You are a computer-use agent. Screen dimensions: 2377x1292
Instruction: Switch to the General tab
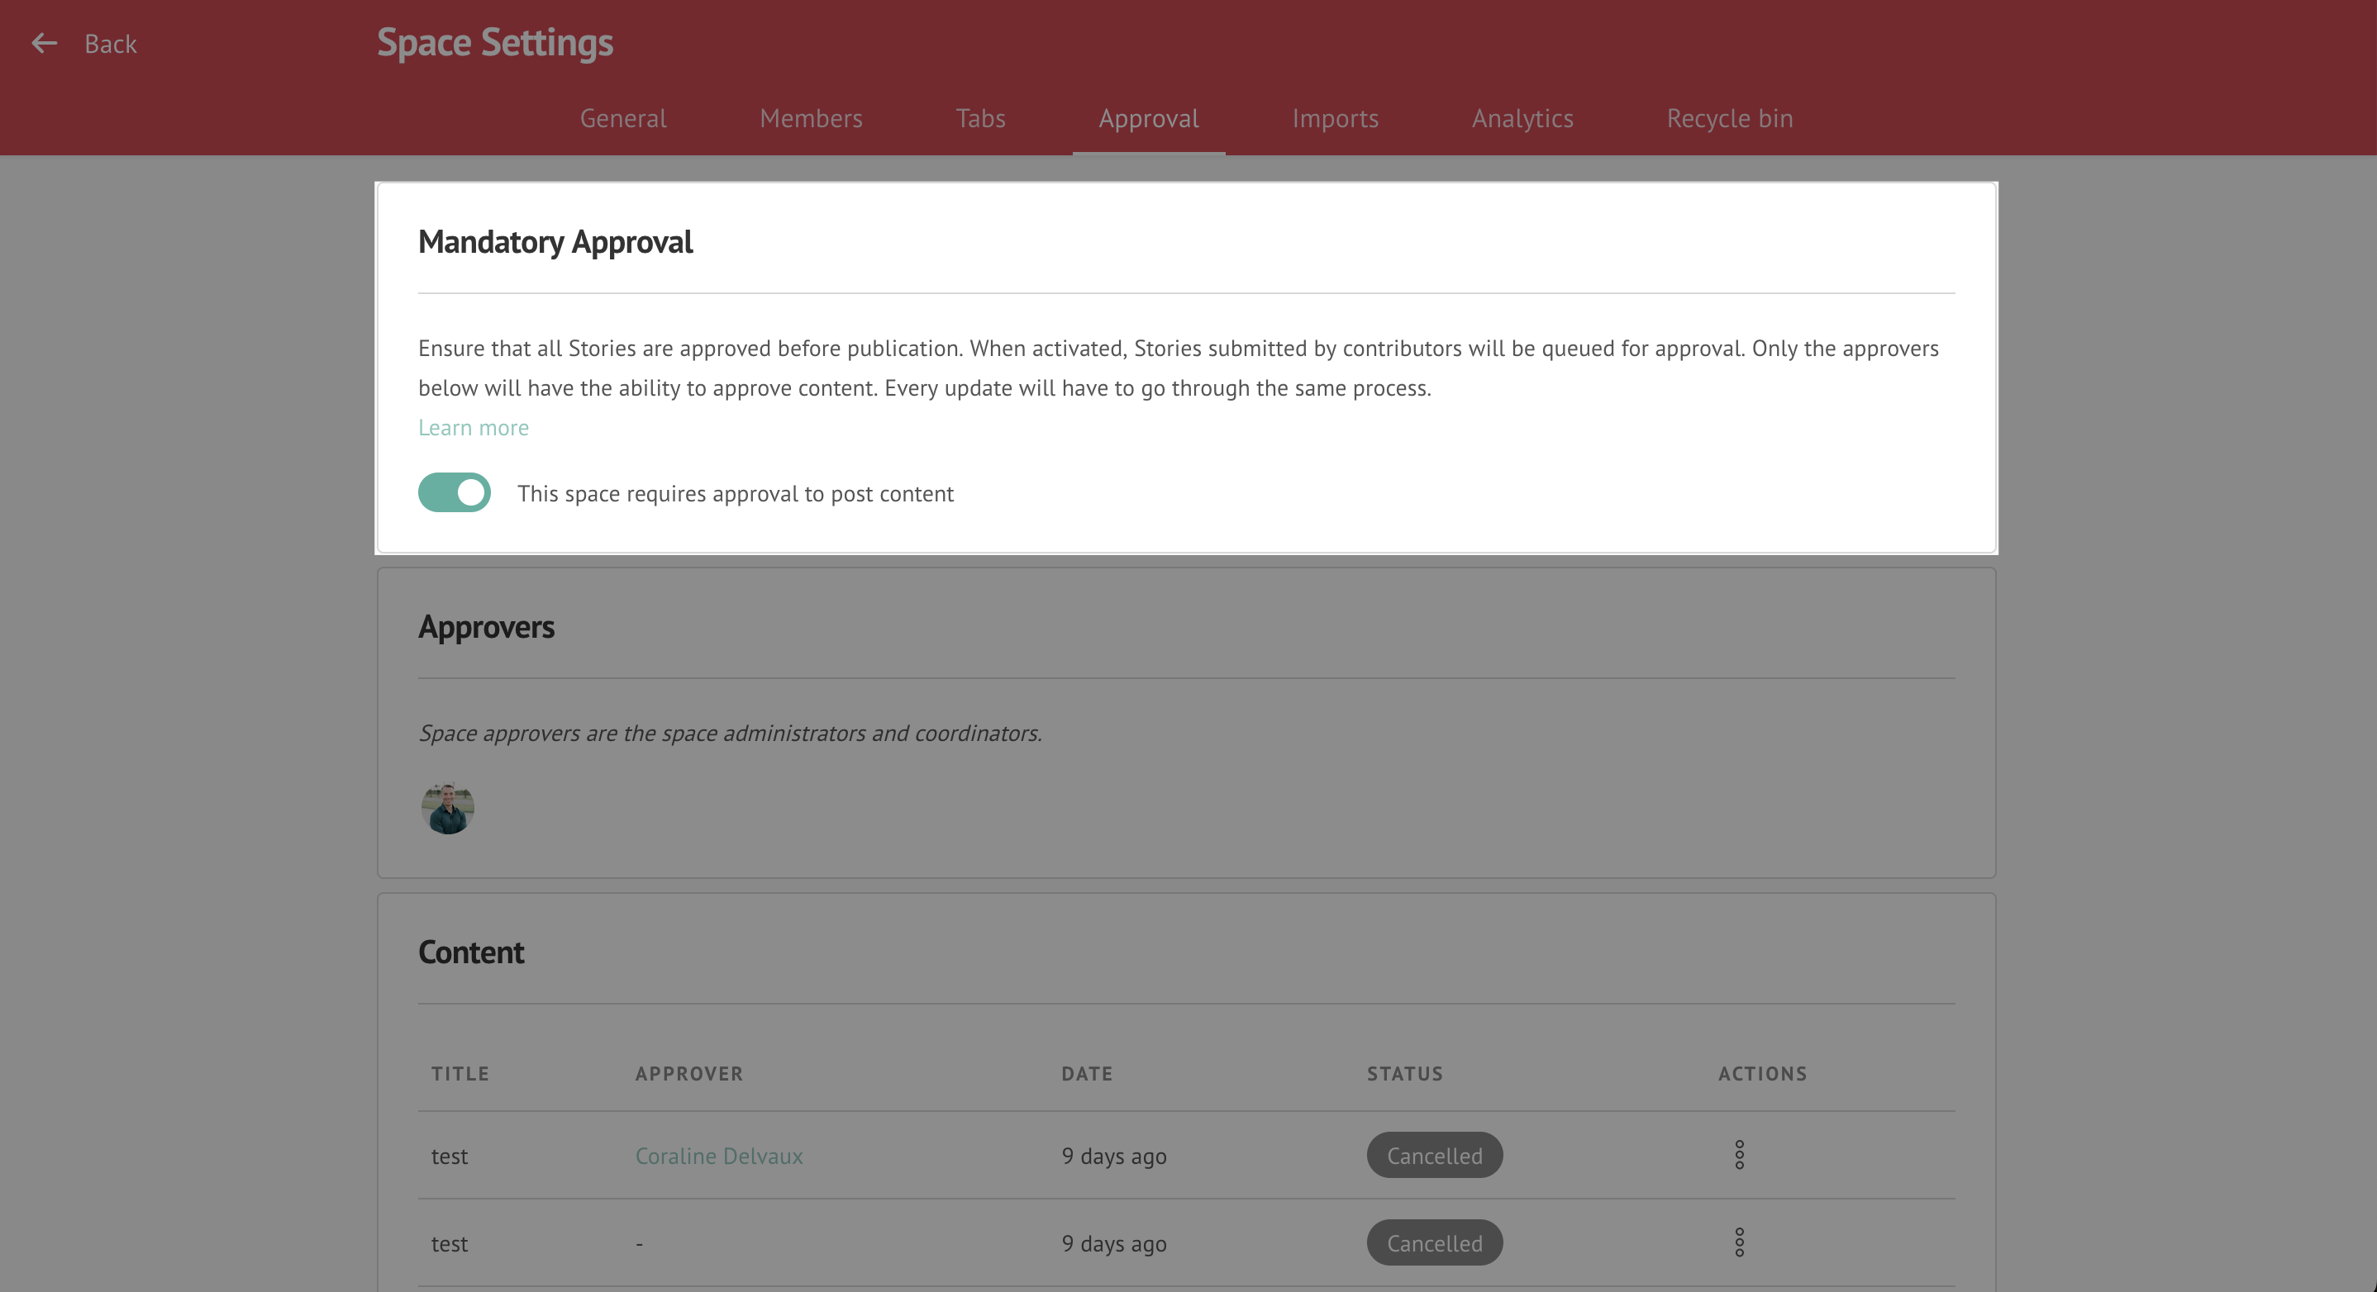[623, 118]
